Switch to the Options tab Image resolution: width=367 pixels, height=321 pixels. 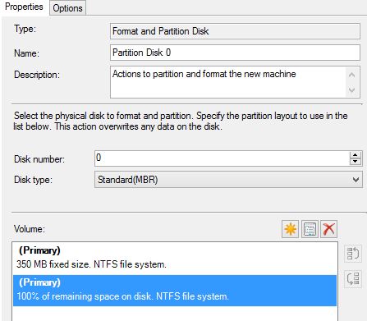pos(67,8)
